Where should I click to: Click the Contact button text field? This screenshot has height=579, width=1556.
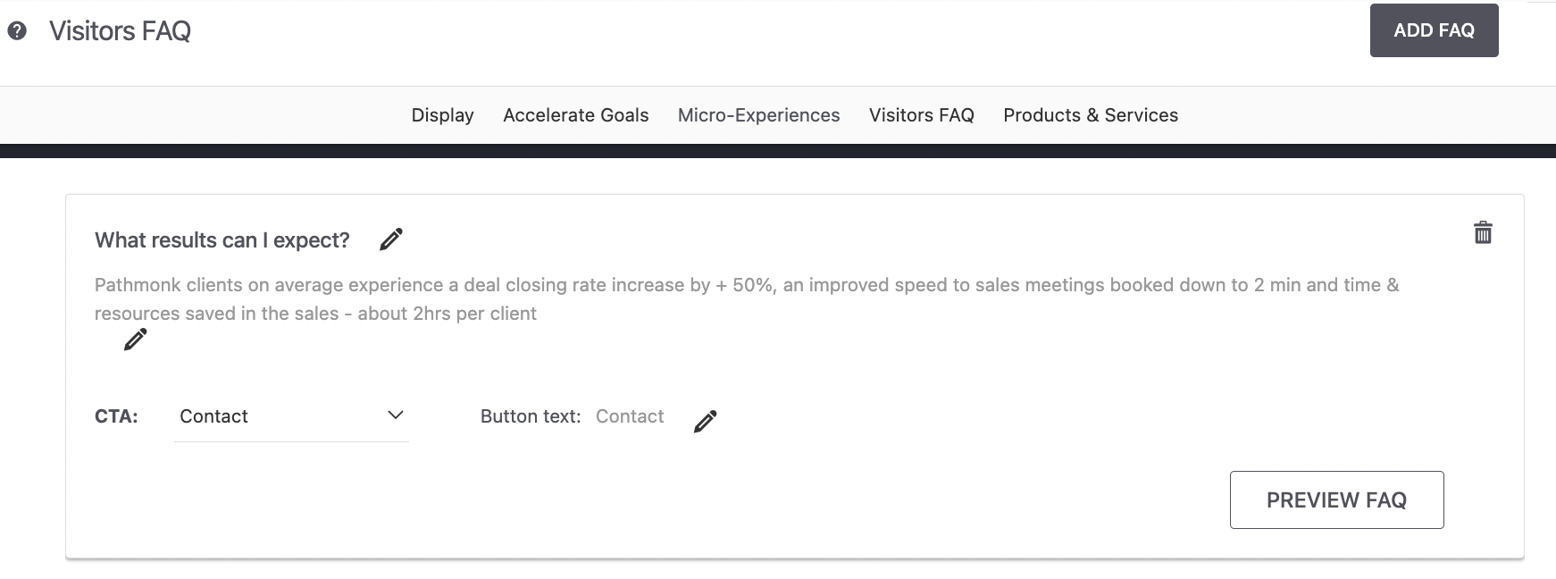pos(630,416)
